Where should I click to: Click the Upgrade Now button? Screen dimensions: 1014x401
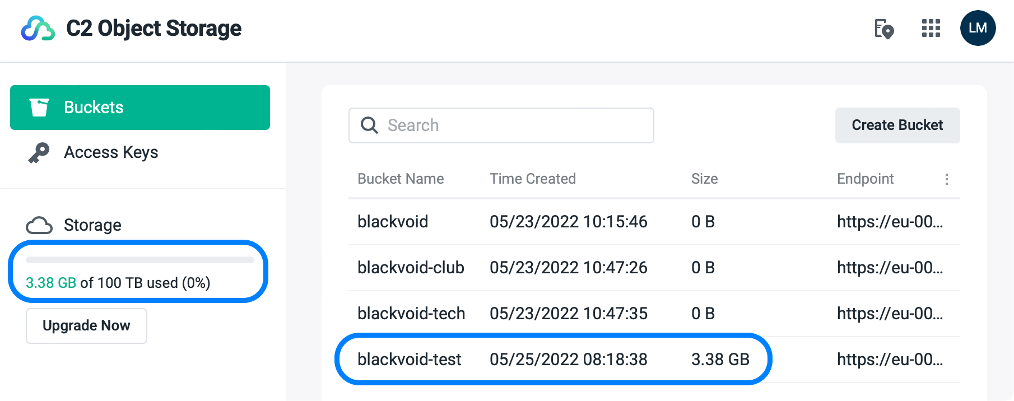point(86,325)
